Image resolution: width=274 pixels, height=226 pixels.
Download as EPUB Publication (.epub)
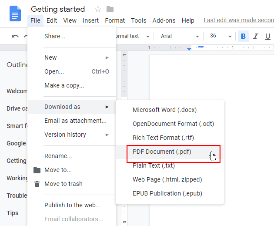point(170,193)
